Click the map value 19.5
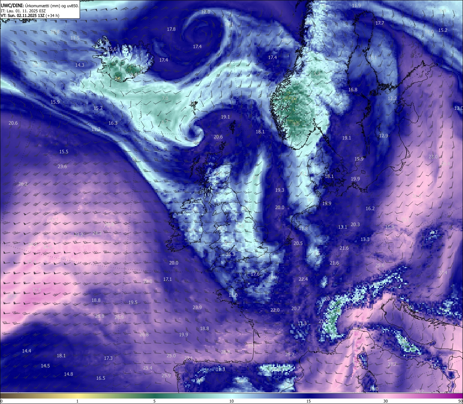This screenshot has height=404, width=463. point(133,303)
